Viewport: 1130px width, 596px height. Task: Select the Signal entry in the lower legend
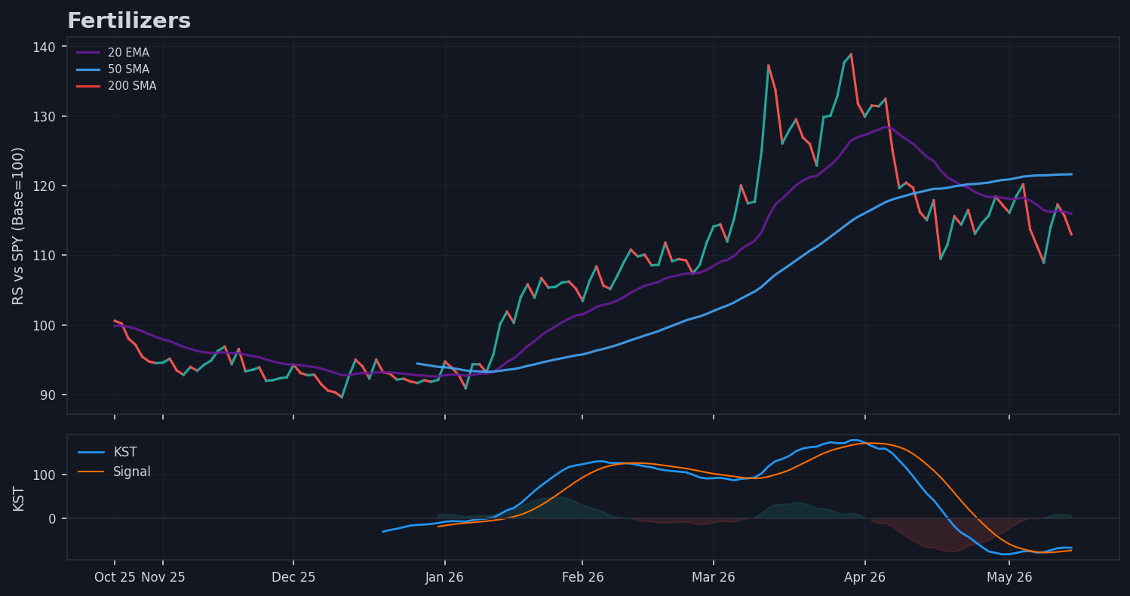point(132,472)
